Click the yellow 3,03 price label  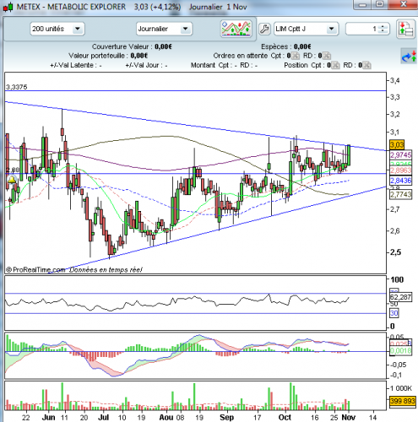(397, 145)
